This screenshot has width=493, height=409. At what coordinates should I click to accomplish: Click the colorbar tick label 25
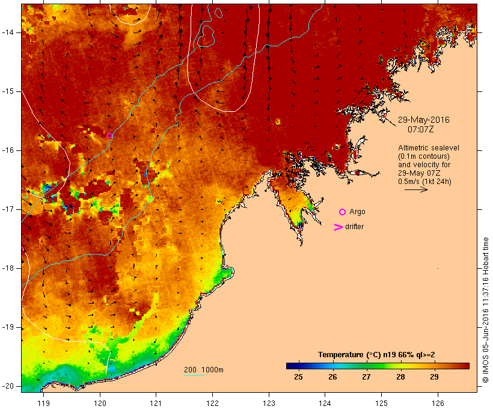tap(298, 377)
